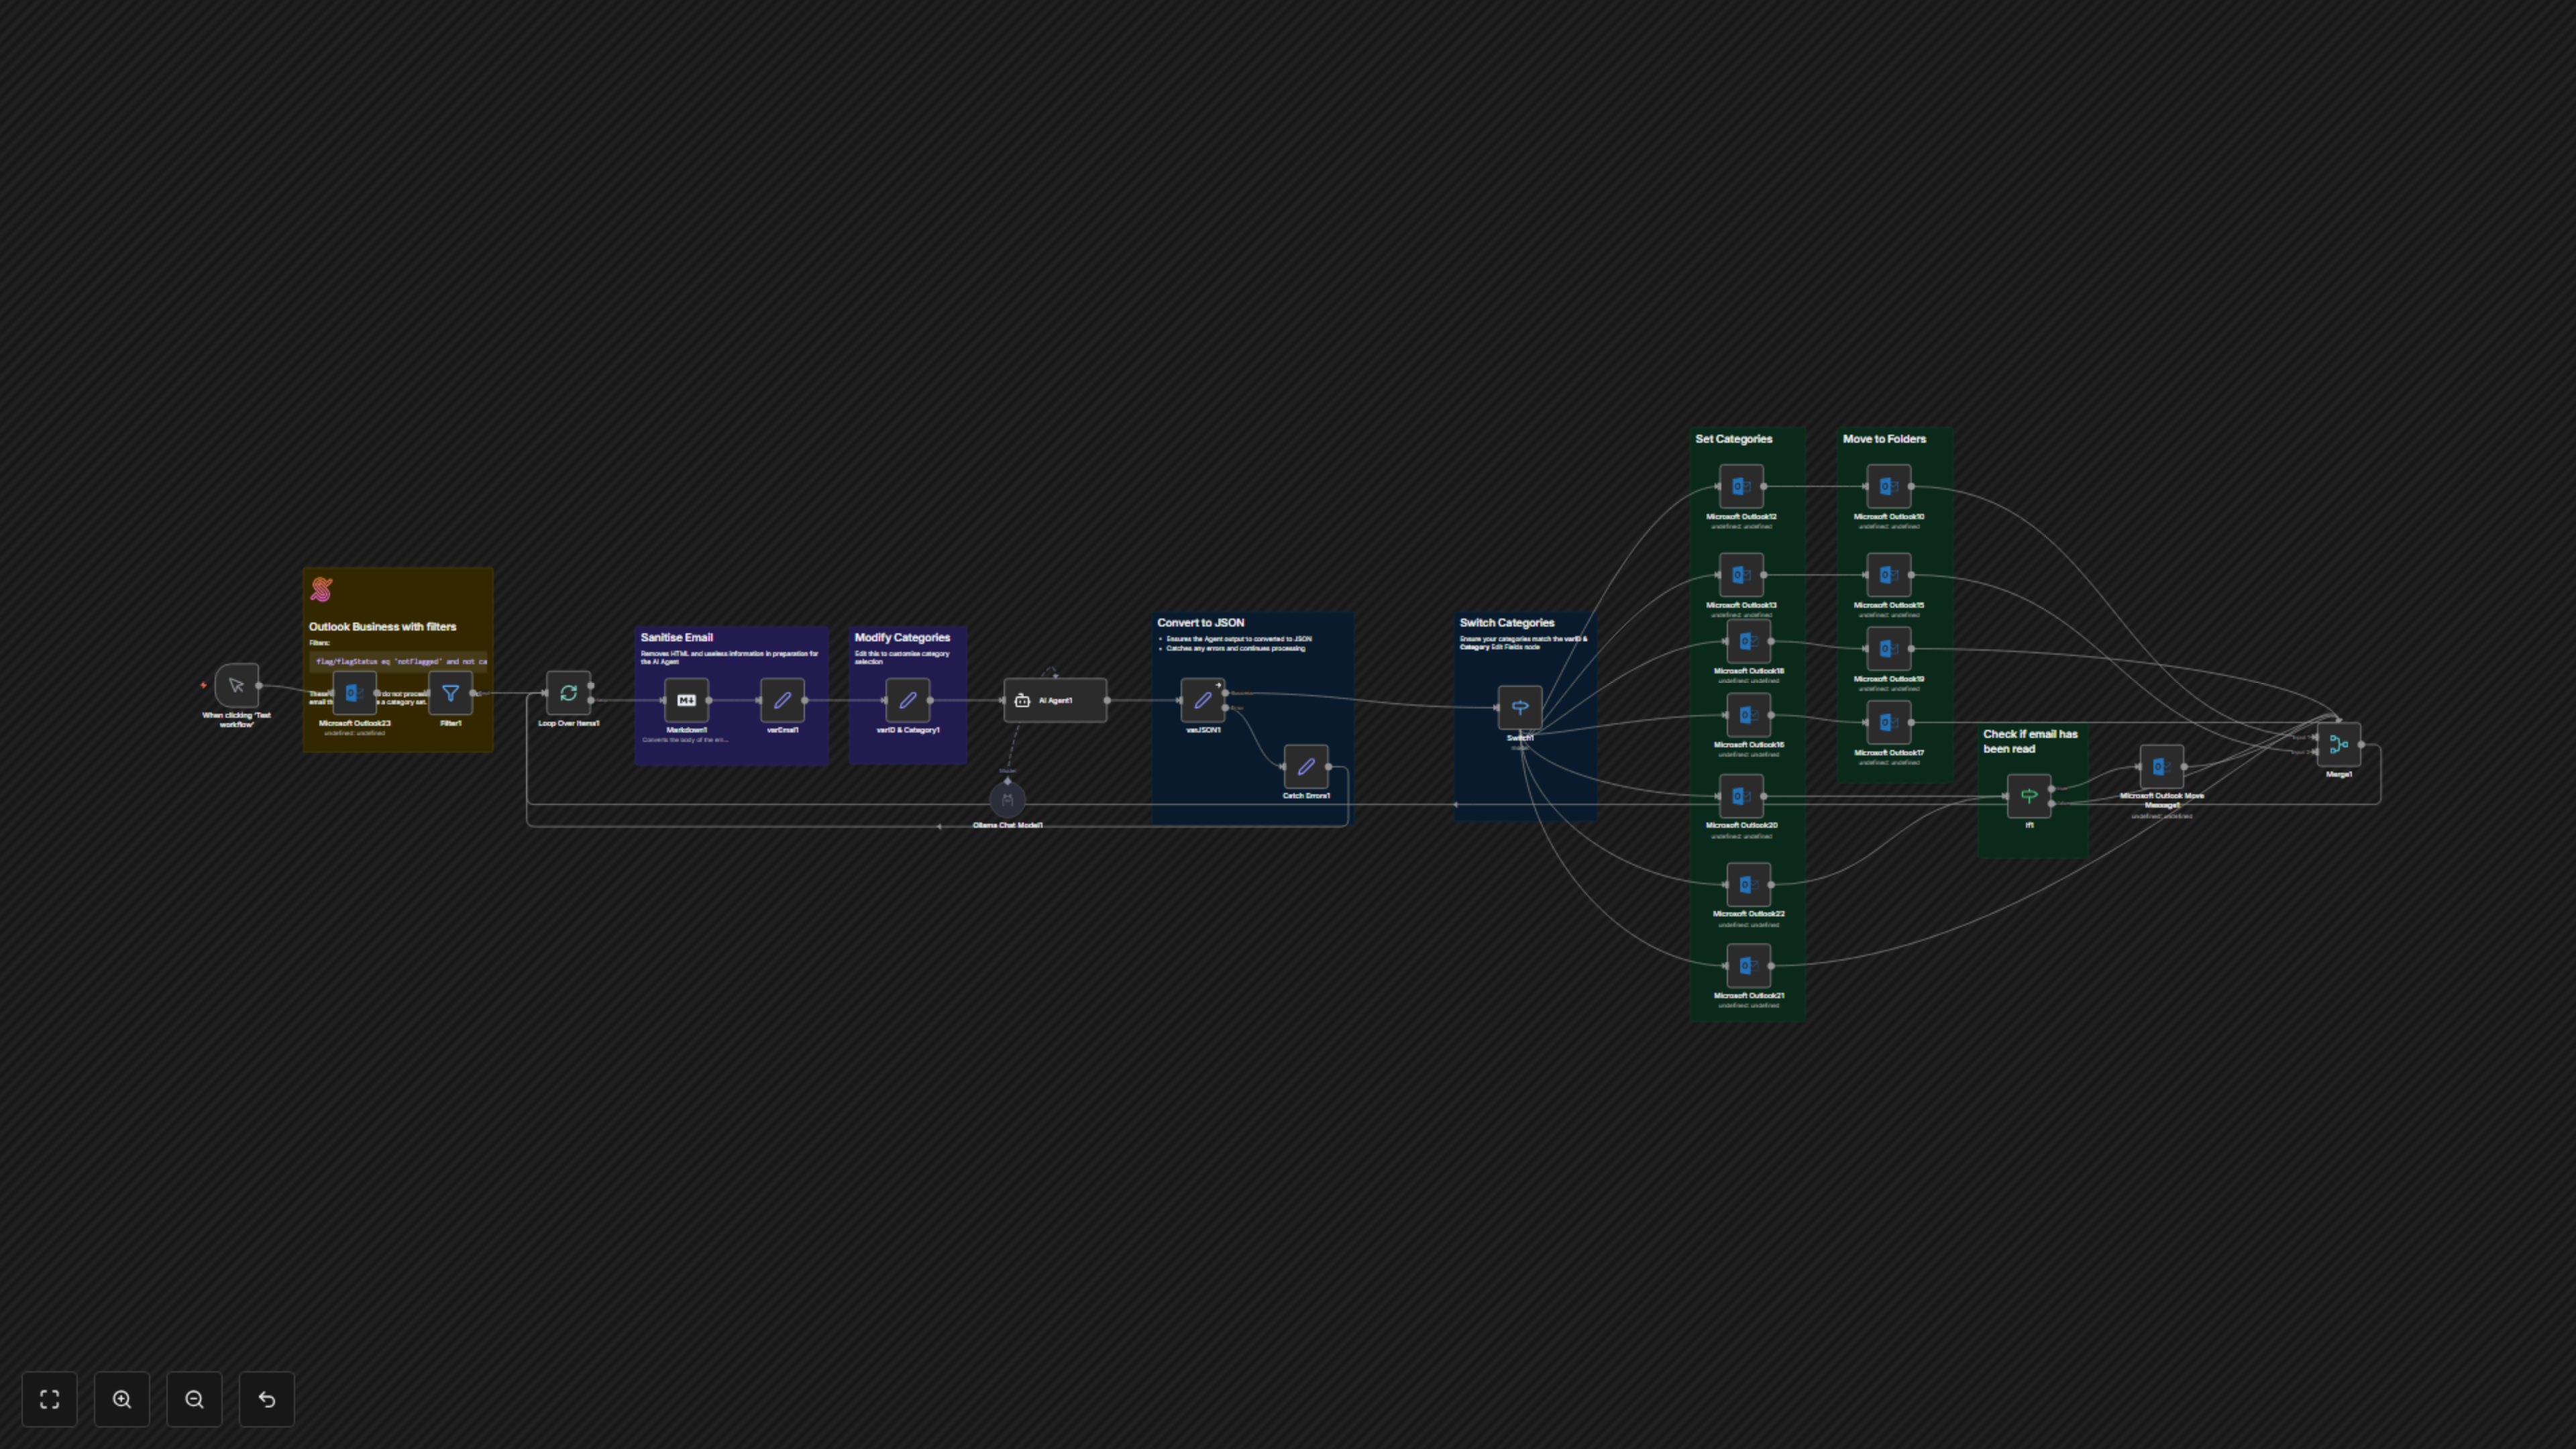Image resolution: width=2576 pixels, height=1449 pixels.
Task: Select the If1 condition node
Action: click(x=2029, y=796)
